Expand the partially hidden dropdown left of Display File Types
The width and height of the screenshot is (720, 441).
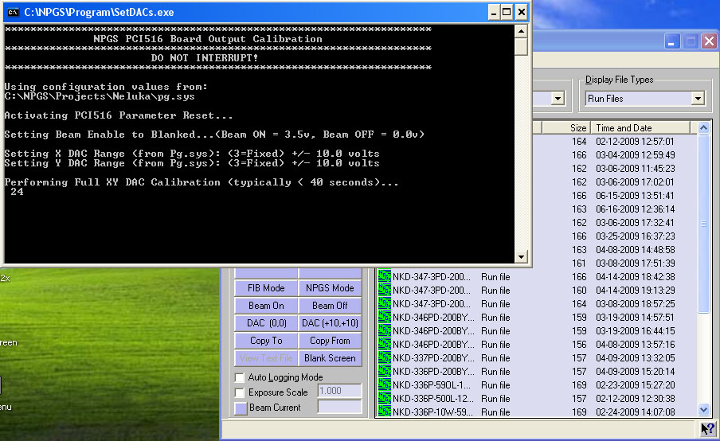coord(558,99)
